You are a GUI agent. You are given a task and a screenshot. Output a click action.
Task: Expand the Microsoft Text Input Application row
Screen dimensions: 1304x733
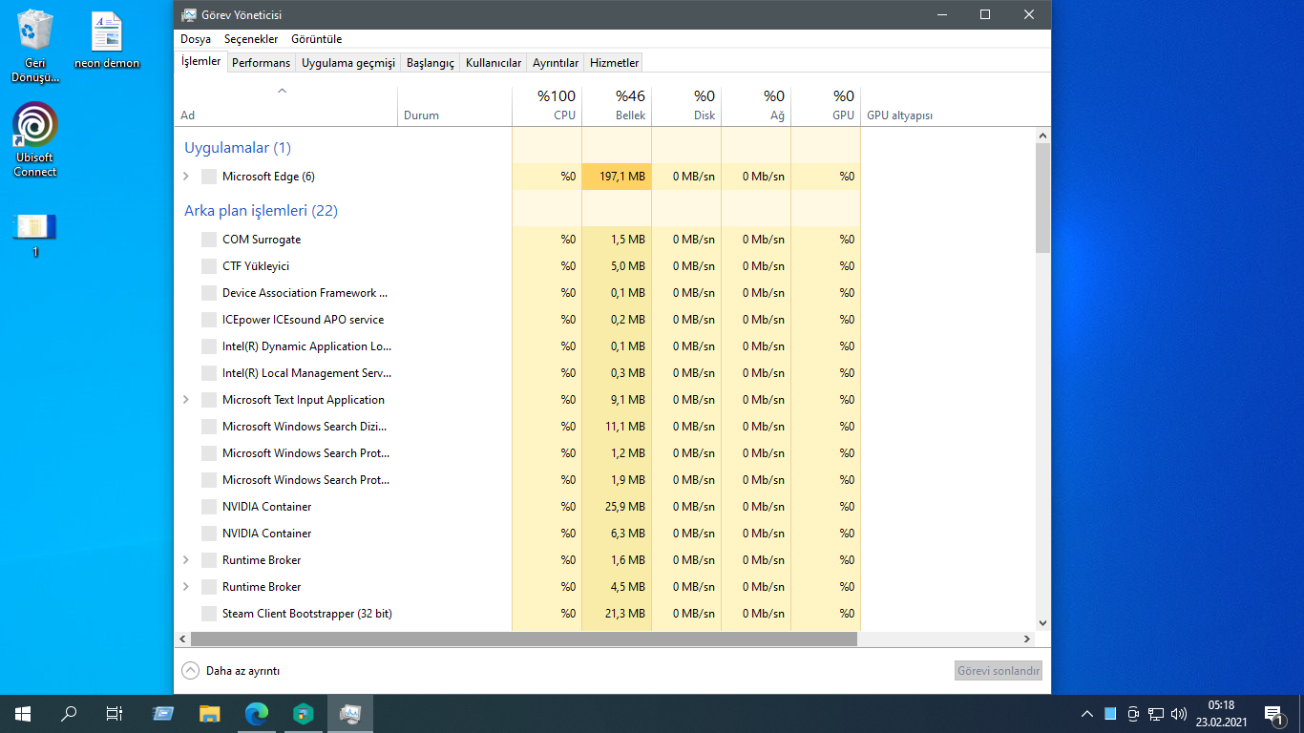[x=186, y=400]
